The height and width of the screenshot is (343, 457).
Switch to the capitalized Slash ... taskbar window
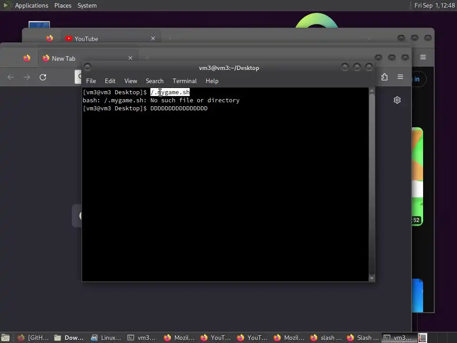coord(362,338)
